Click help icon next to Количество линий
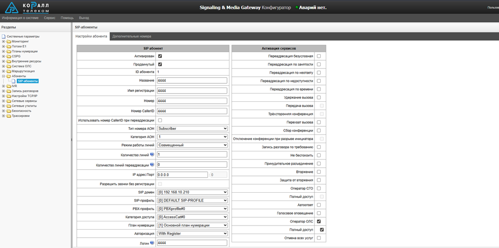 152,154
